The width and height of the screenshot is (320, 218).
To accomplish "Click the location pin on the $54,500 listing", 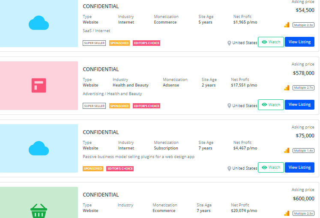I will point(229,43).
